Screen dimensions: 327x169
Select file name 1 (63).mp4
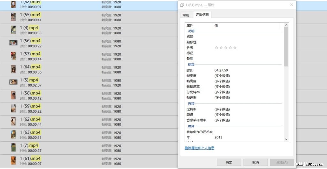click(x=30, y=132)
